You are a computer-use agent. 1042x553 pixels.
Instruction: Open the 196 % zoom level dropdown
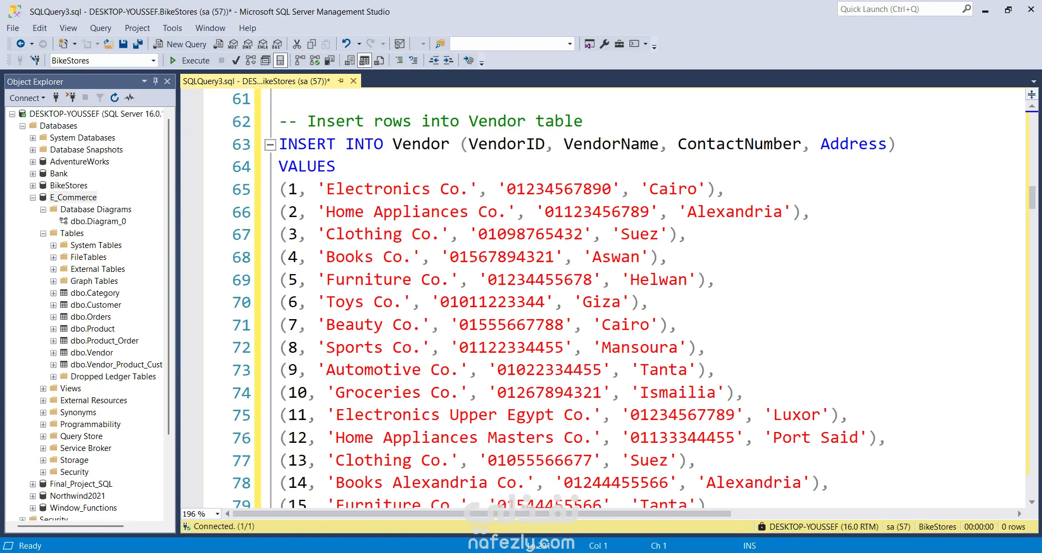[x=217, y=513]
